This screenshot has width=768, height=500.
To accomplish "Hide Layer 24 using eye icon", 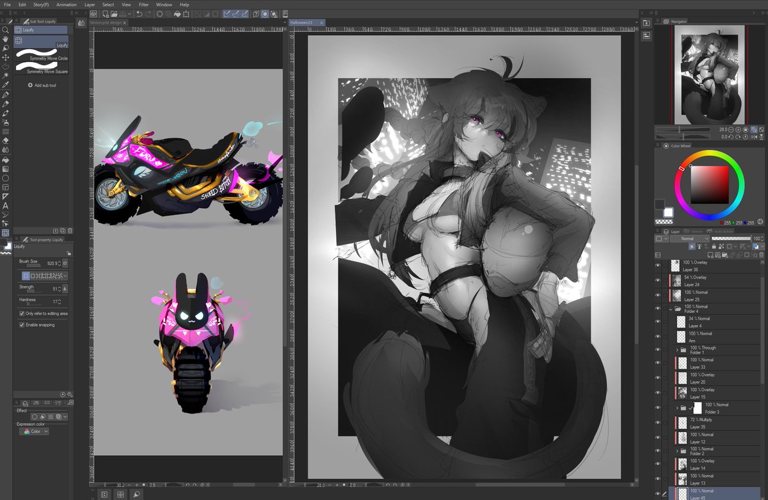I will [x=658, y=280].
